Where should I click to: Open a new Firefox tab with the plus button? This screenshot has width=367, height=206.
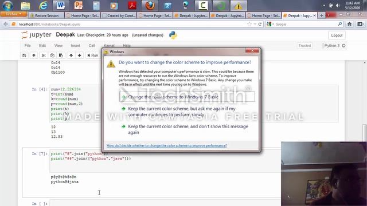tap(322, 15)
